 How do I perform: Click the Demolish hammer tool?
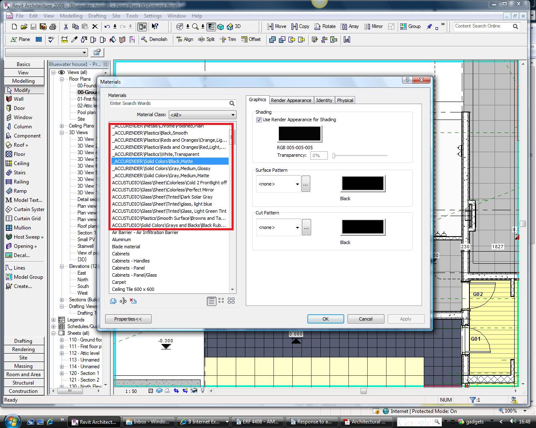coord(154,39)
